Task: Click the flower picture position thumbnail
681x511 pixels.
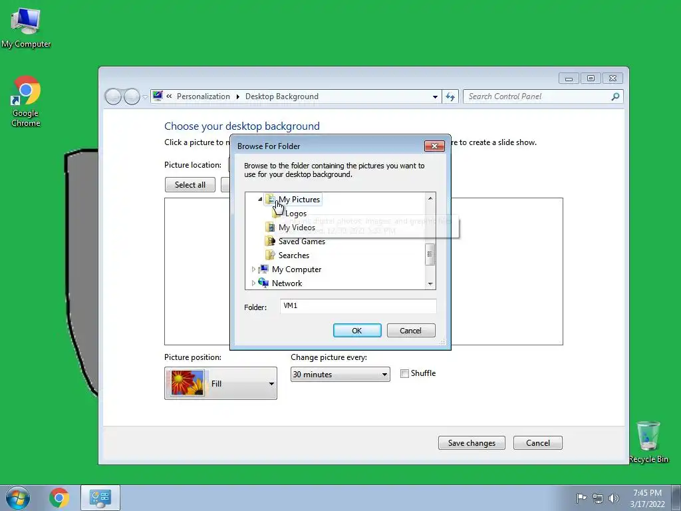Action: [x=188, y=383]
